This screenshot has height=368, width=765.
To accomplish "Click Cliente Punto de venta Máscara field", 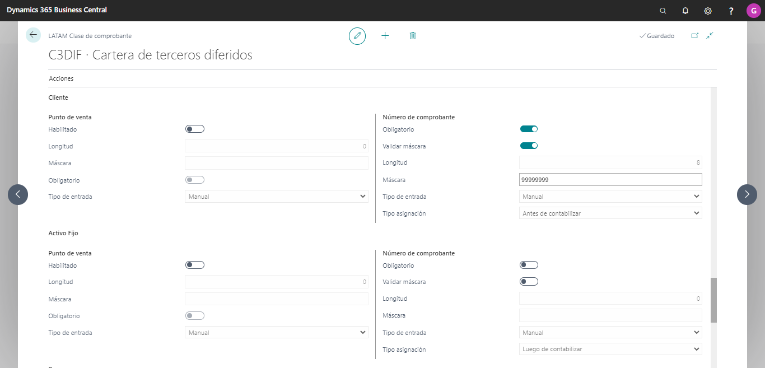I will 277,163.
